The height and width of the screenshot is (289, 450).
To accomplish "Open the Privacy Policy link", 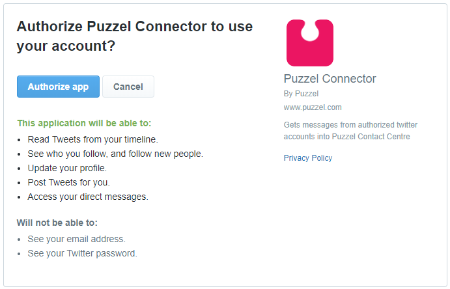I will [x=308, y=158].
